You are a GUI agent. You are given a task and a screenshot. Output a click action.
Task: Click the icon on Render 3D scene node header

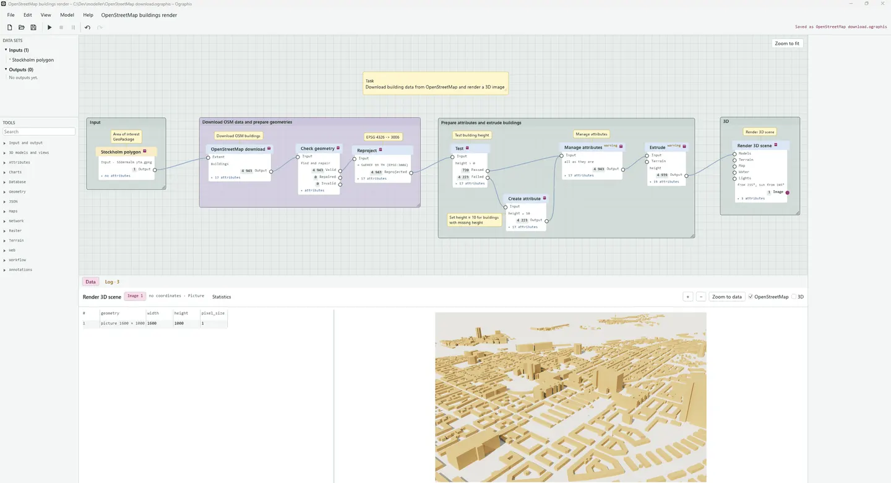776,145
